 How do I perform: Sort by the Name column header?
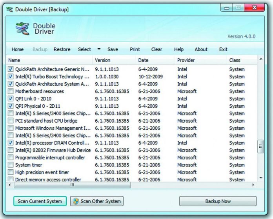(50, 60)
